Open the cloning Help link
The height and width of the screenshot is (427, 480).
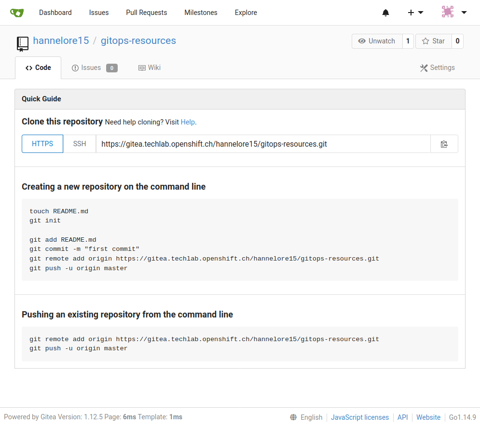tap(188, 122)
